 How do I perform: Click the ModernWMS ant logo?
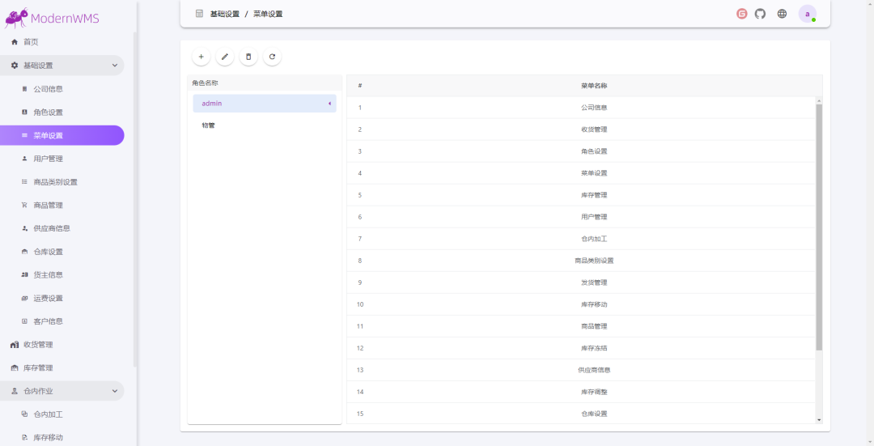[16, 18]
